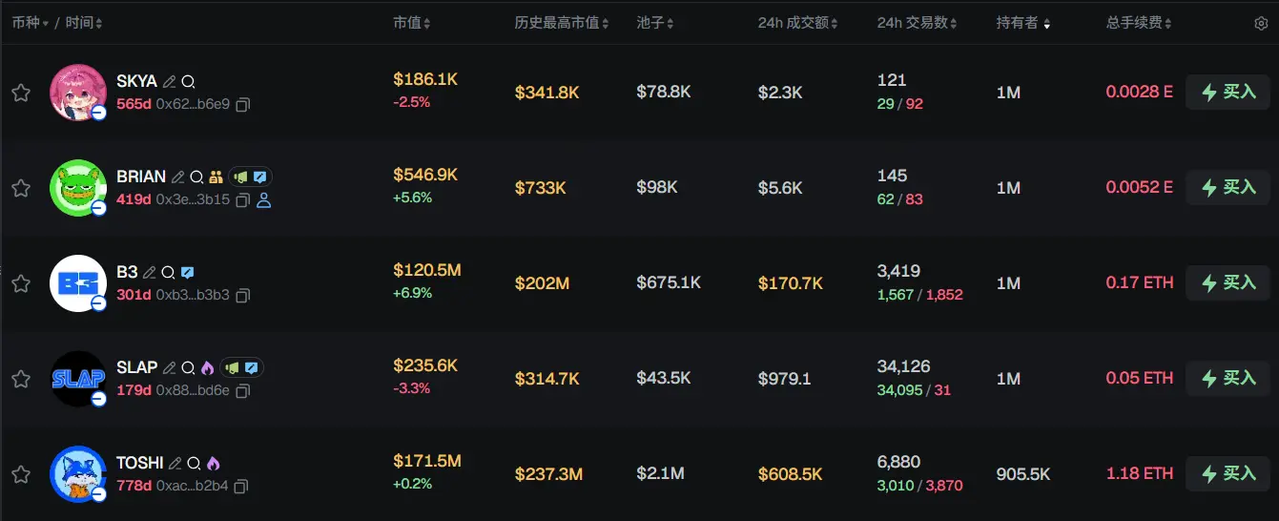Click the edit pencil next to BRIAN

click(x=177, y=177)
